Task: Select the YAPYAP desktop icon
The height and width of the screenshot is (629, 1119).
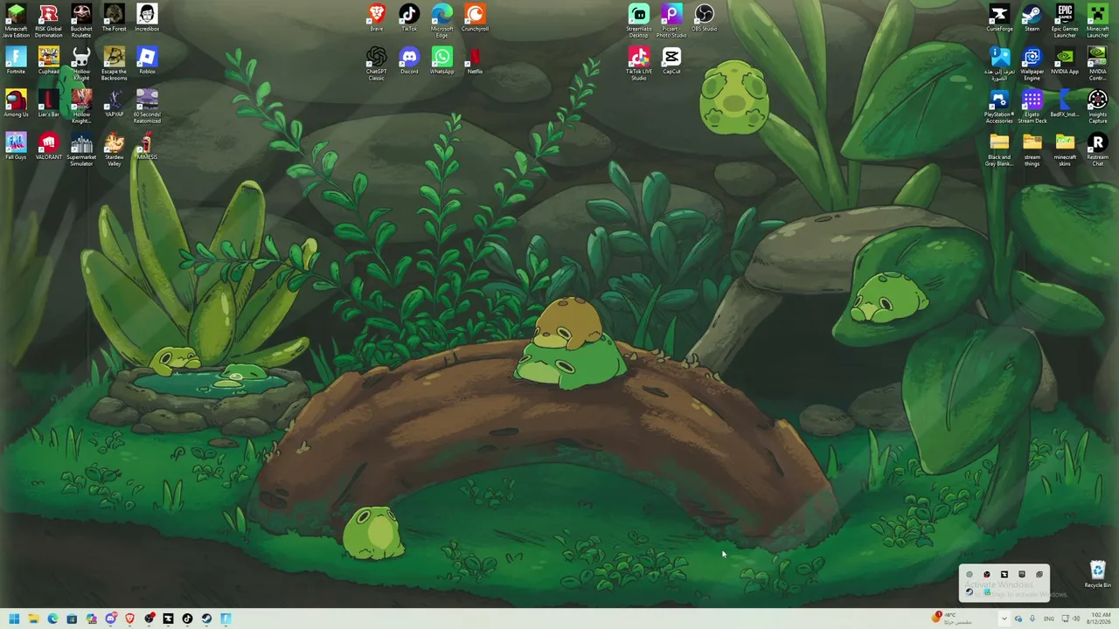Action: click(114, 103)
